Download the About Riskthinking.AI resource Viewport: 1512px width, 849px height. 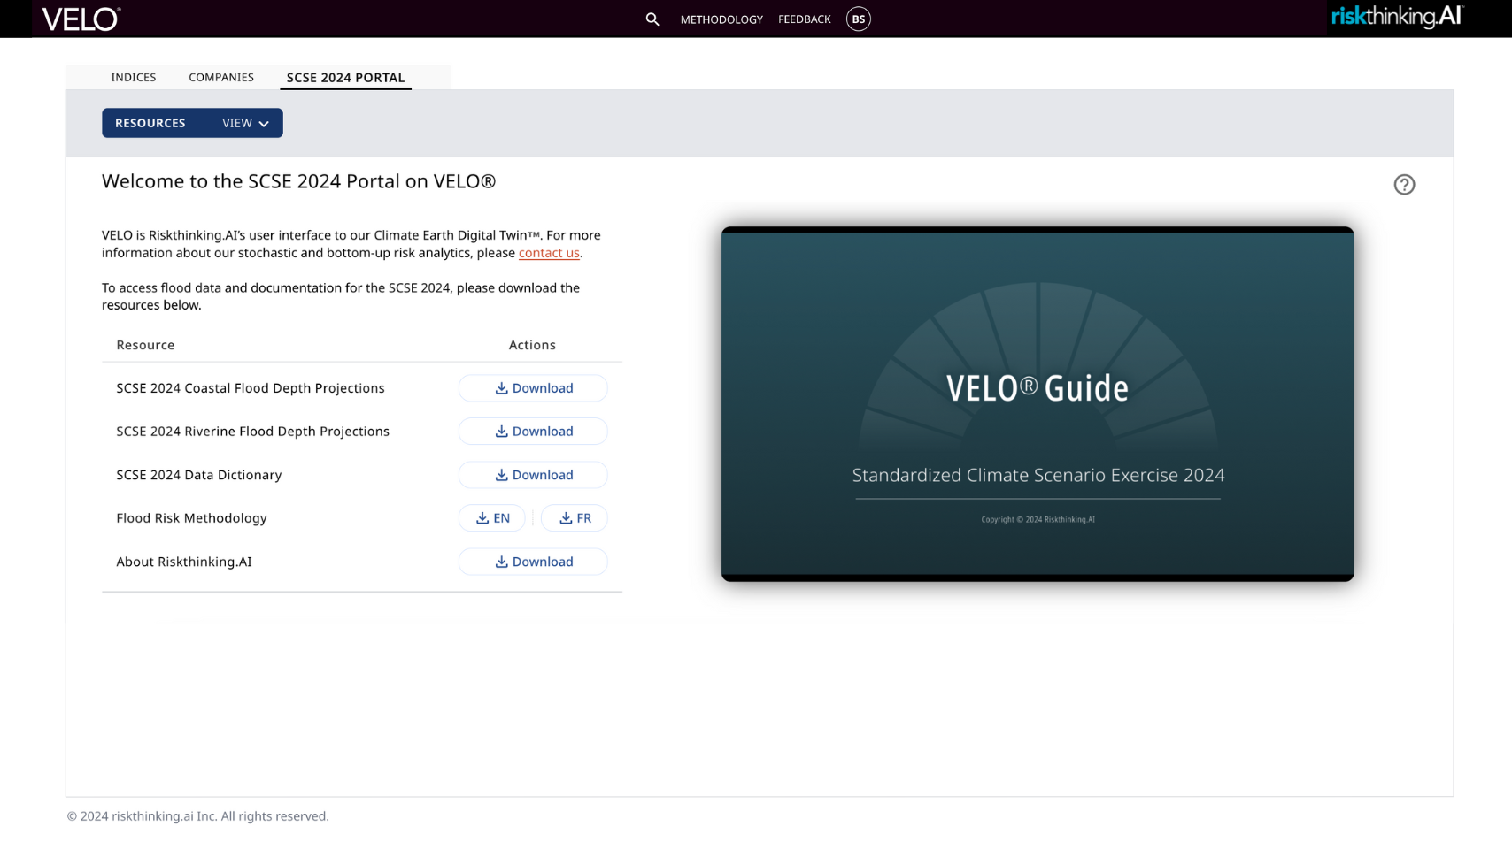coord(533,562)
